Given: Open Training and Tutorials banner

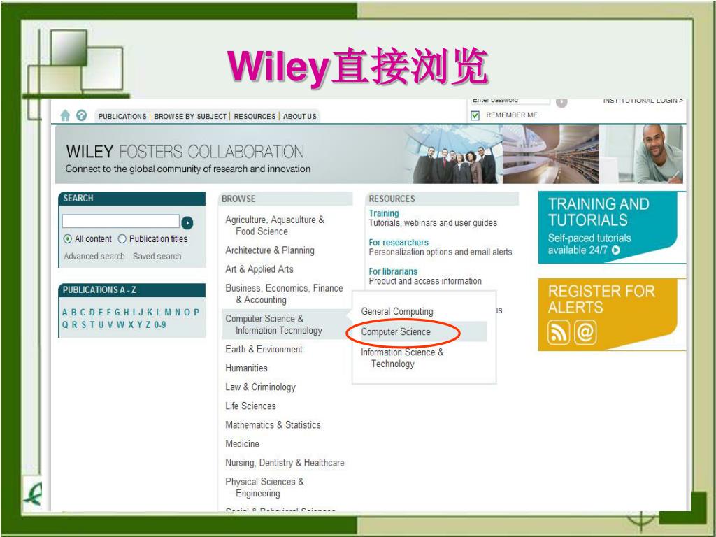Looking at the screenshot, I should 612,227.
